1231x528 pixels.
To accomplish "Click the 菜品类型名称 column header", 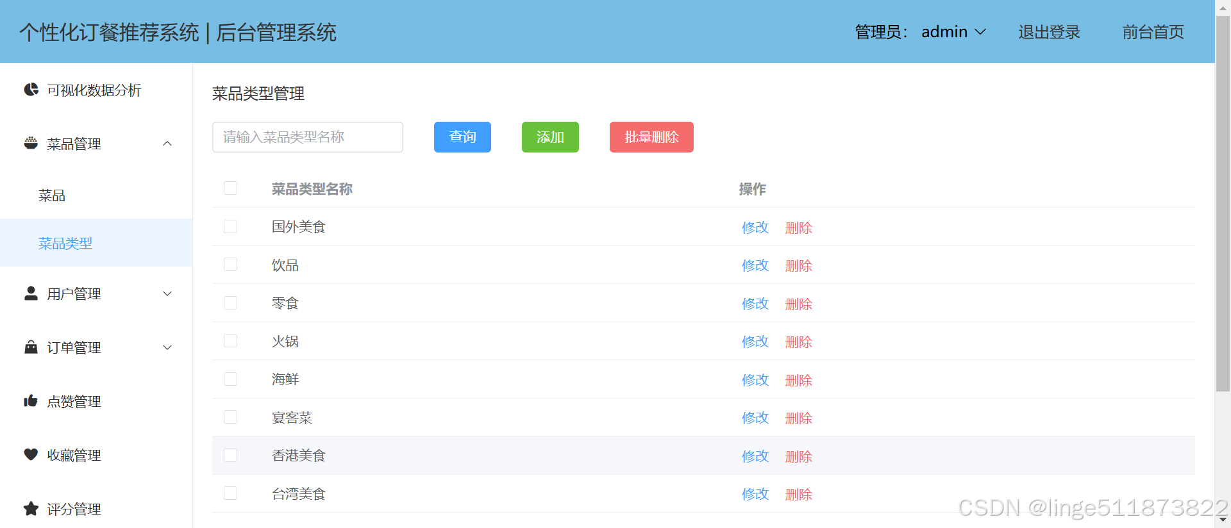I will point(312,189).
